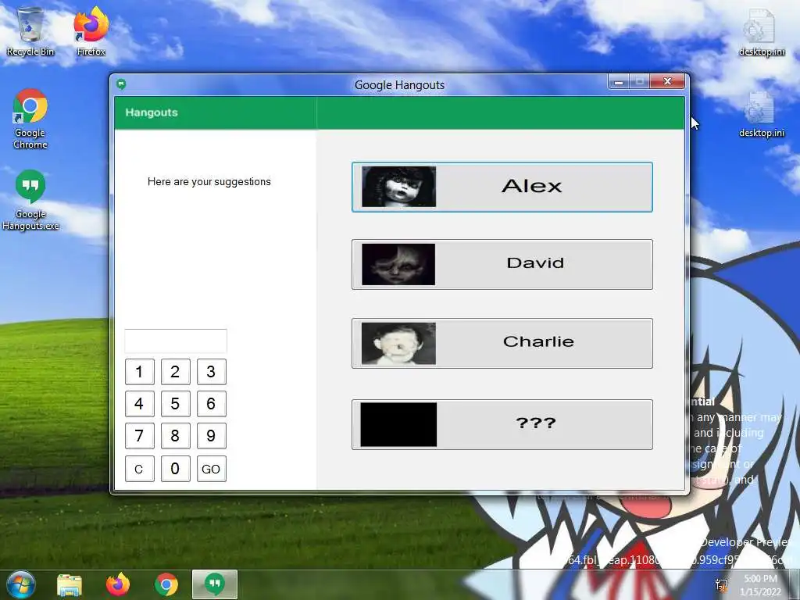Click keypad digit 6 button

click(211, 404)
